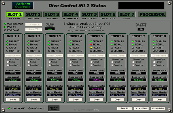Click Input 5 yellow FAULT LED
The image size is (173, 113).
[91, 48]
